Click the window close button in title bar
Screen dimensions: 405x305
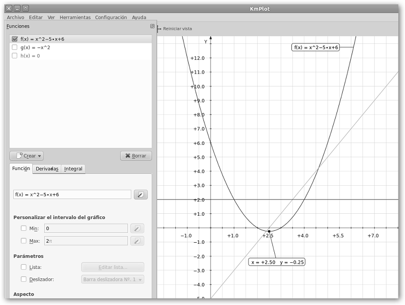[x=9, y=9]
